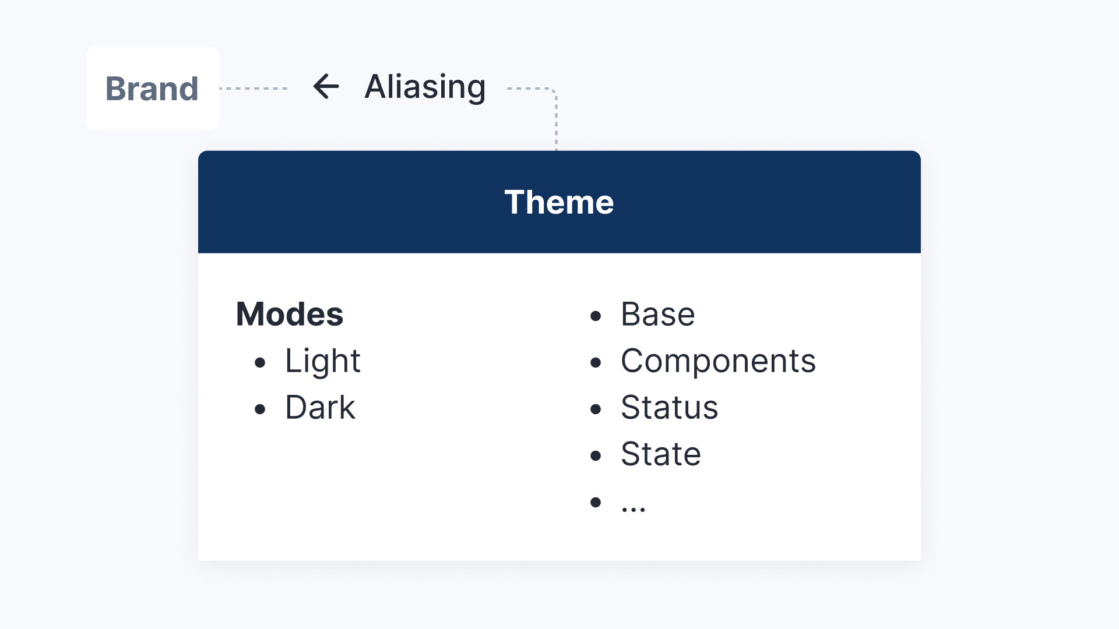
Task: Click the bullet dot before Components
Action: pos(595,363)
